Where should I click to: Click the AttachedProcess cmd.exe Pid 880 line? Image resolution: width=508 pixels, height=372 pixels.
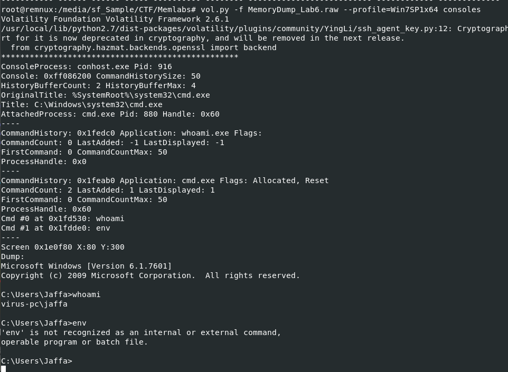110,114
